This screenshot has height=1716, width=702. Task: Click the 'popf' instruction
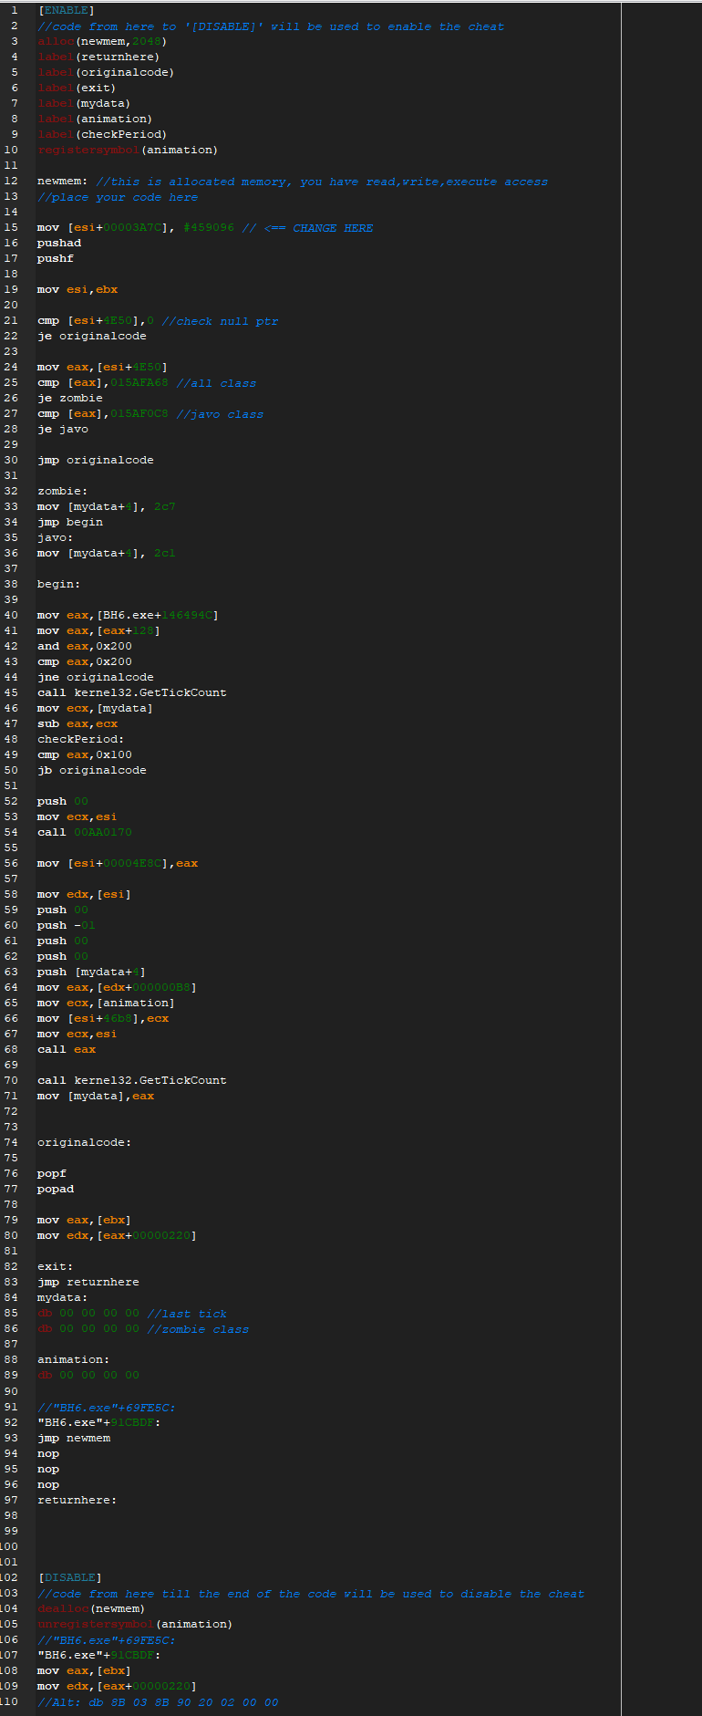tap(51, 1174)
